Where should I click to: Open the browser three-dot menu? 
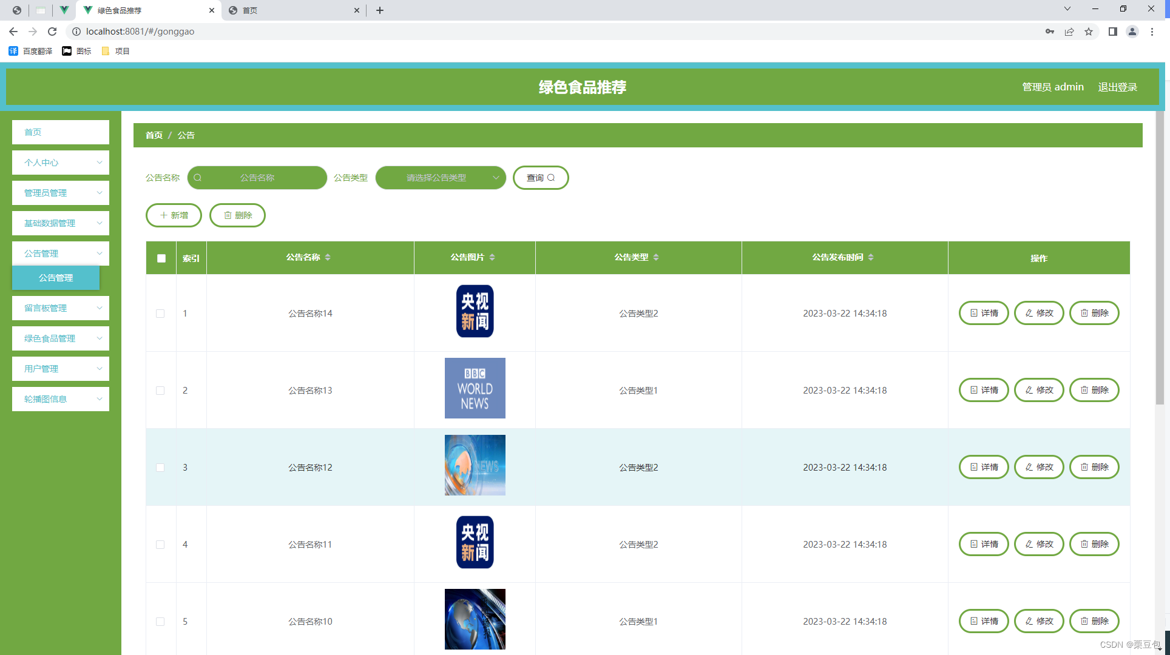point(1152,32)
